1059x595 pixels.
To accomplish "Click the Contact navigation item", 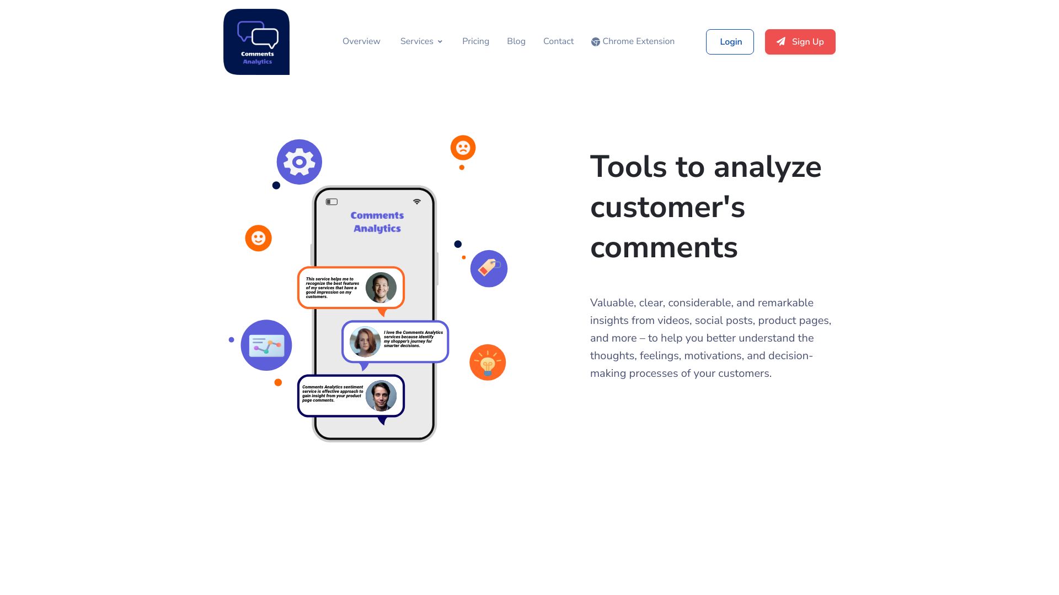I will click(558, 41).
